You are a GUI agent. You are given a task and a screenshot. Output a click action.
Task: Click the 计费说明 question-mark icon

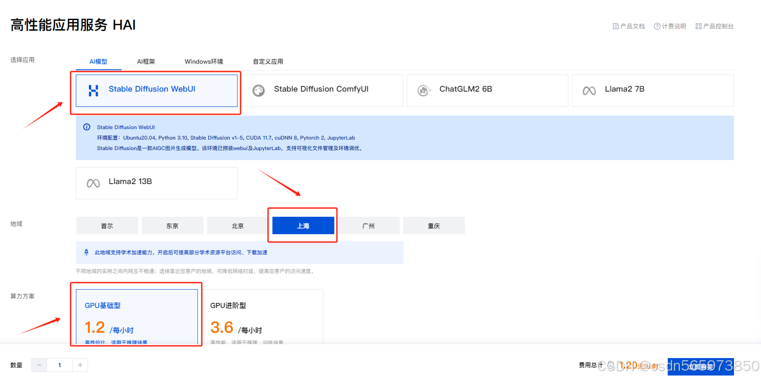tap(657, 26)
